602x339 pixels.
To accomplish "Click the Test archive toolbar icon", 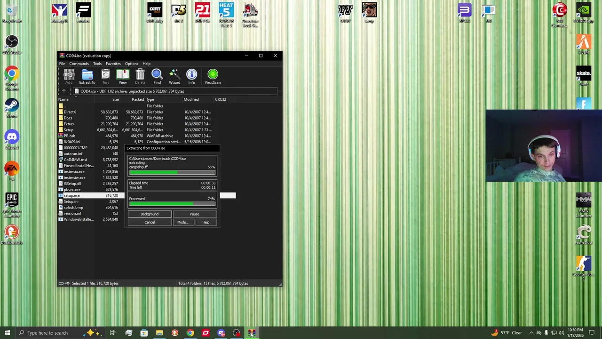I will [x=105, y=77].
